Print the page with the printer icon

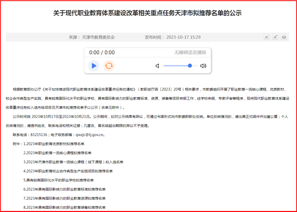coord(284,37)
